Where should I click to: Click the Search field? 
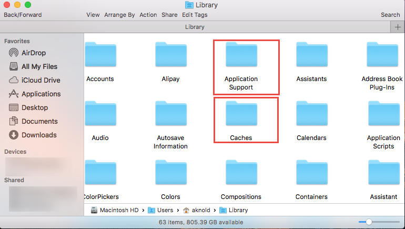tap(390, 15)
